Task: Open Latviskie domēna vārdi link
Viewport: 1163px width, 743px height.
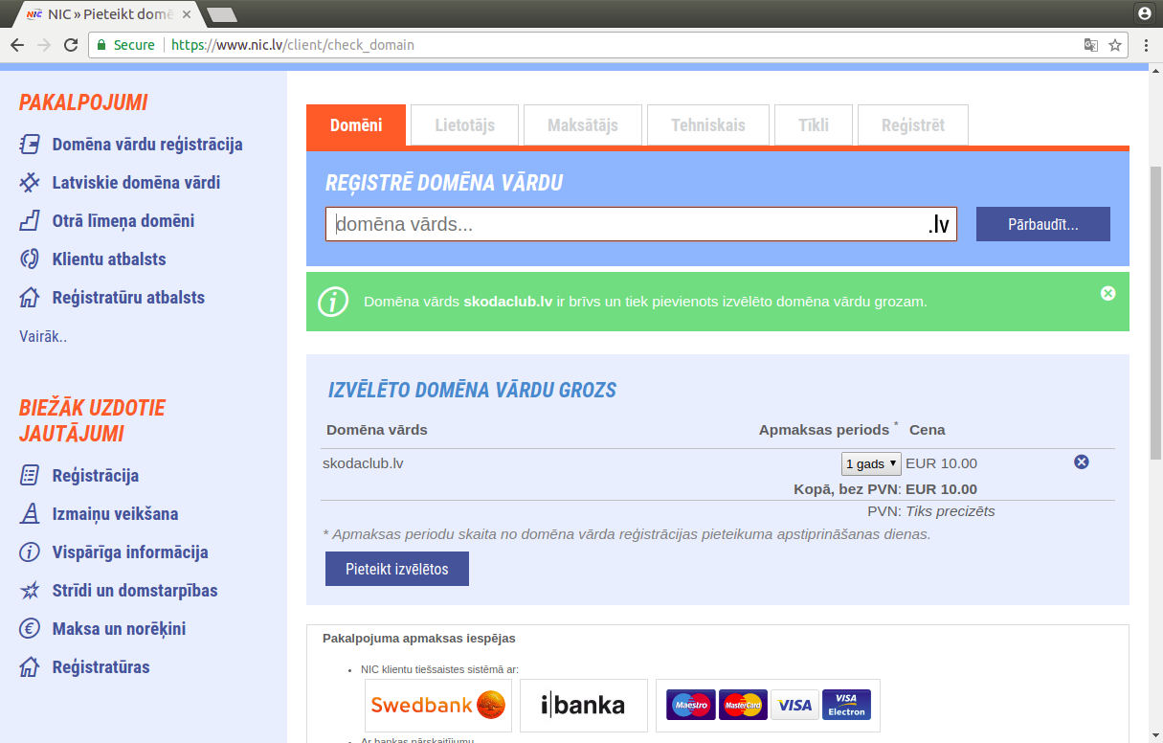Action: click(136, 183)
